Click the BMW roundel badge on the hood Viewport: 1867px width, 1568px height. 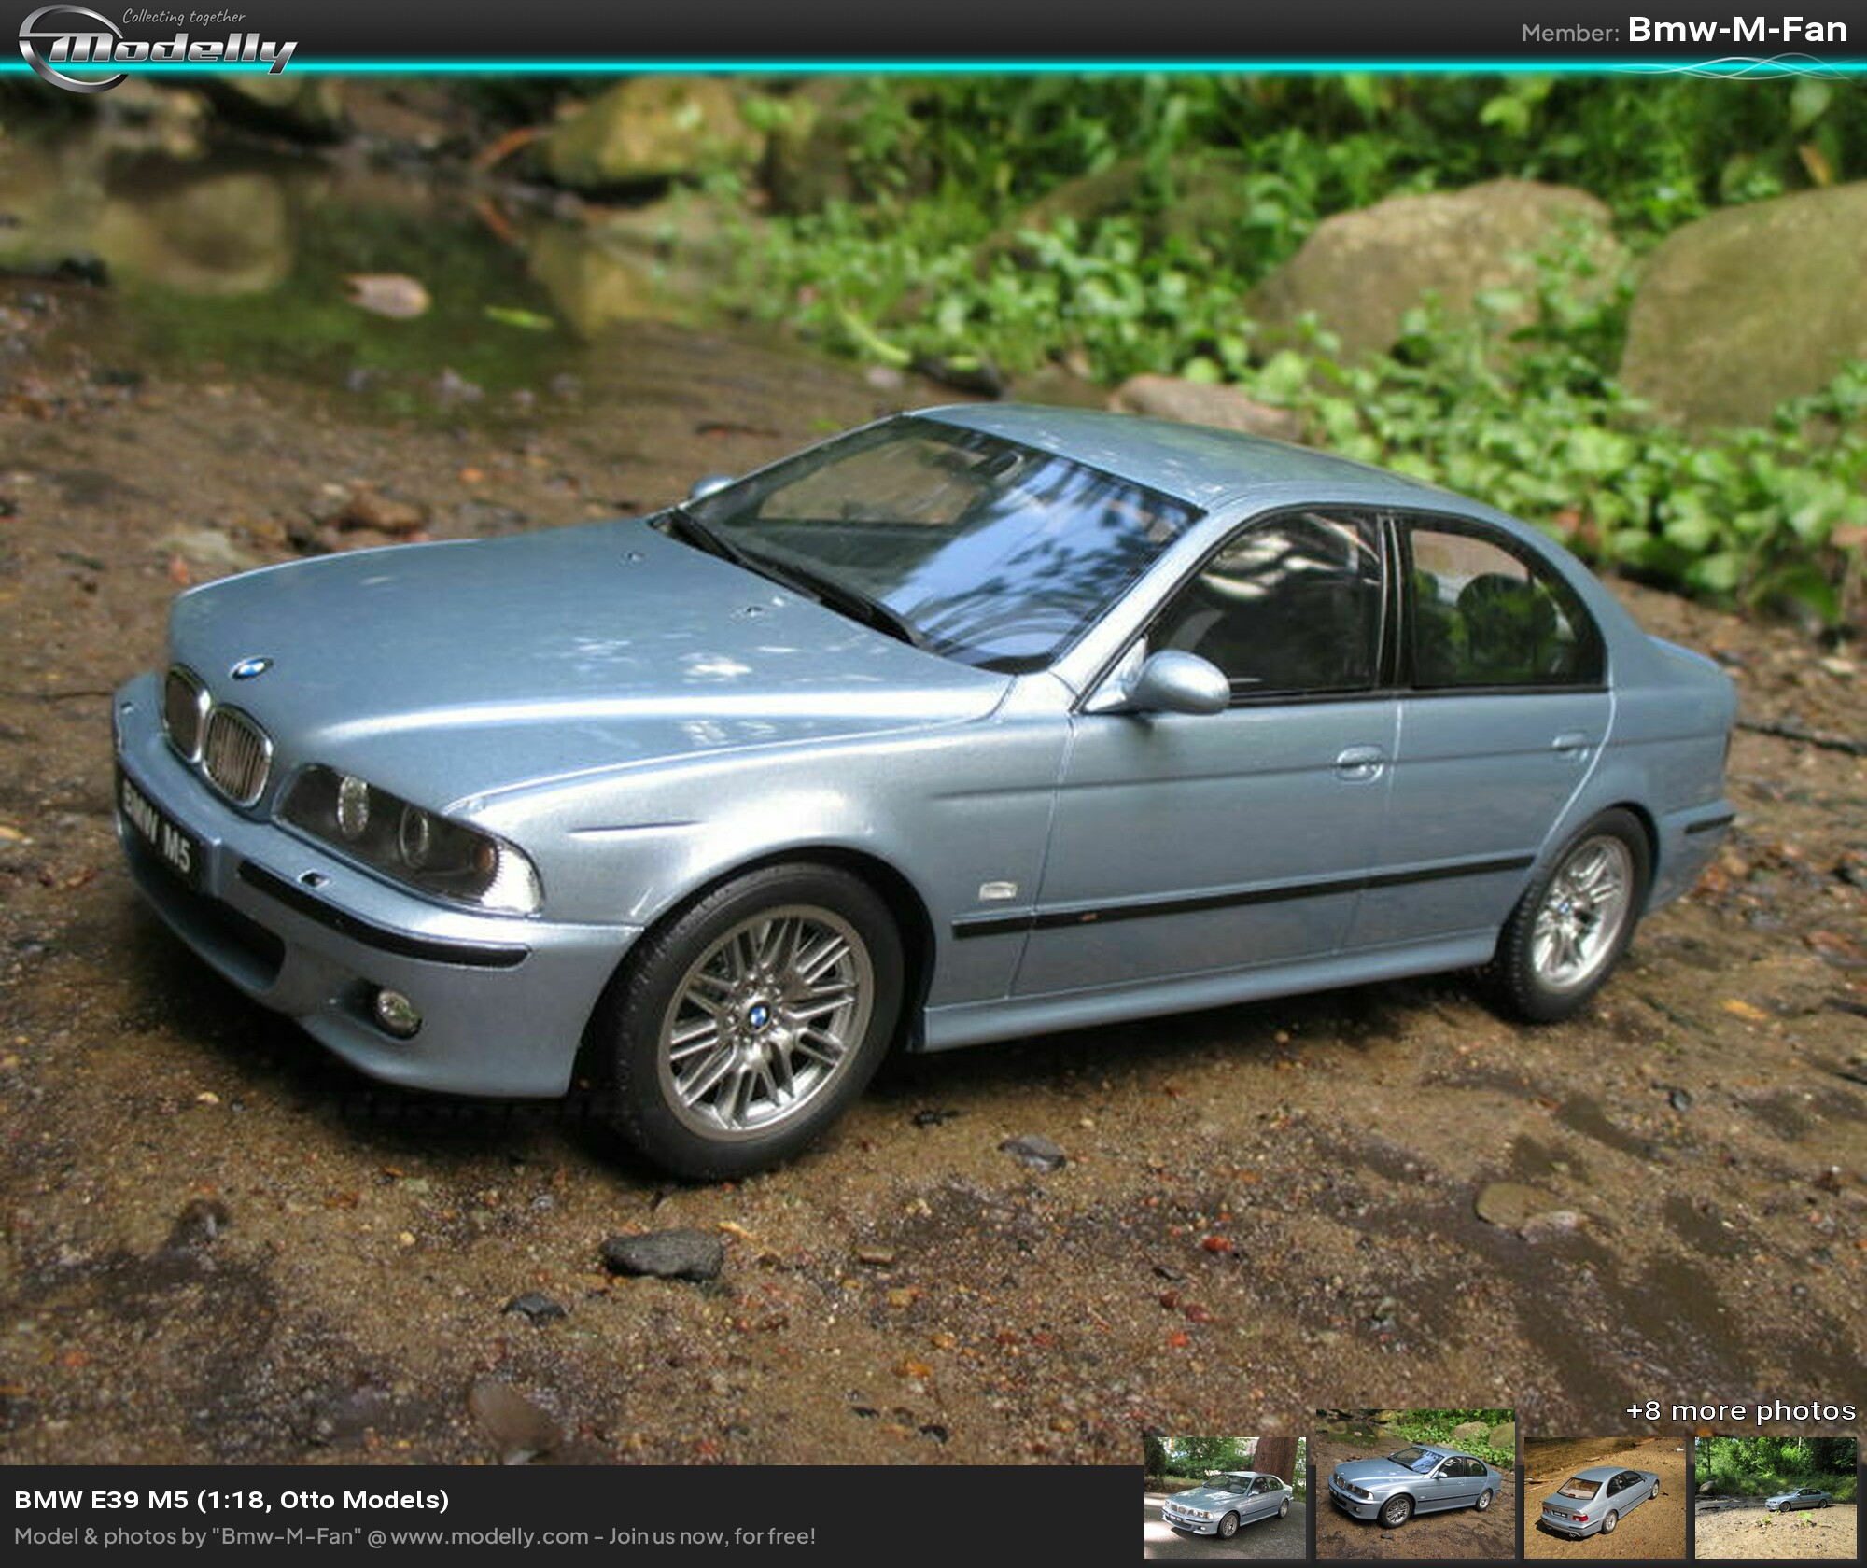250,668
